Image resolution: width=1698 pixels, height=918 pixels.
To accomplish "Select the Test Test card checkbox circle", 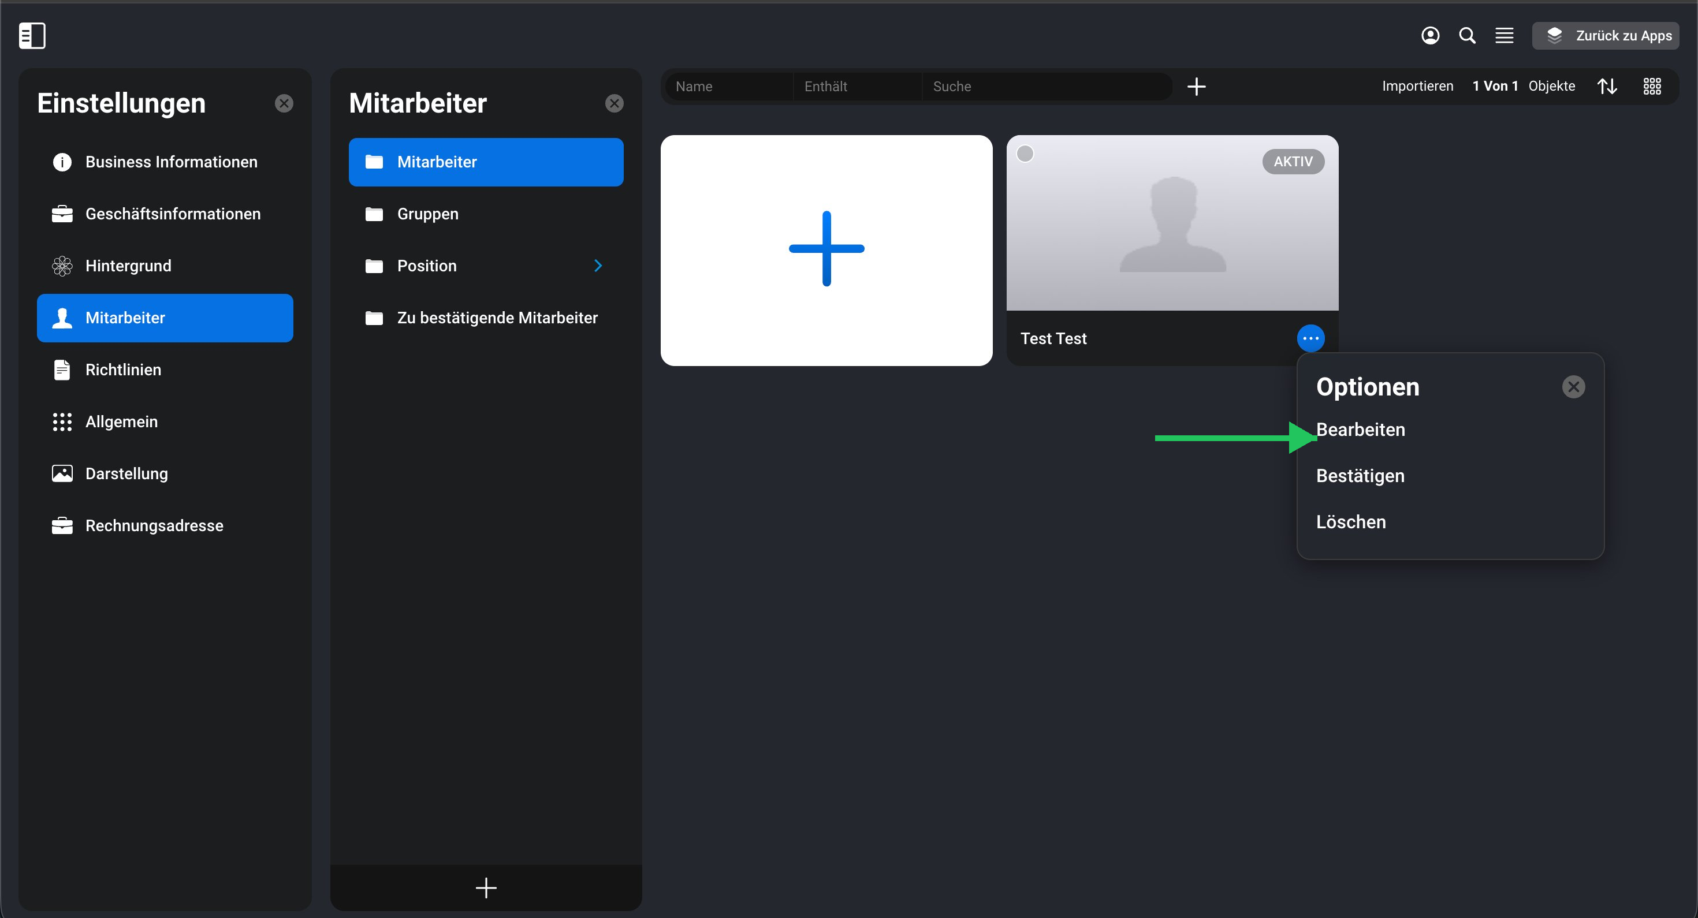I will click(1025, 154).
